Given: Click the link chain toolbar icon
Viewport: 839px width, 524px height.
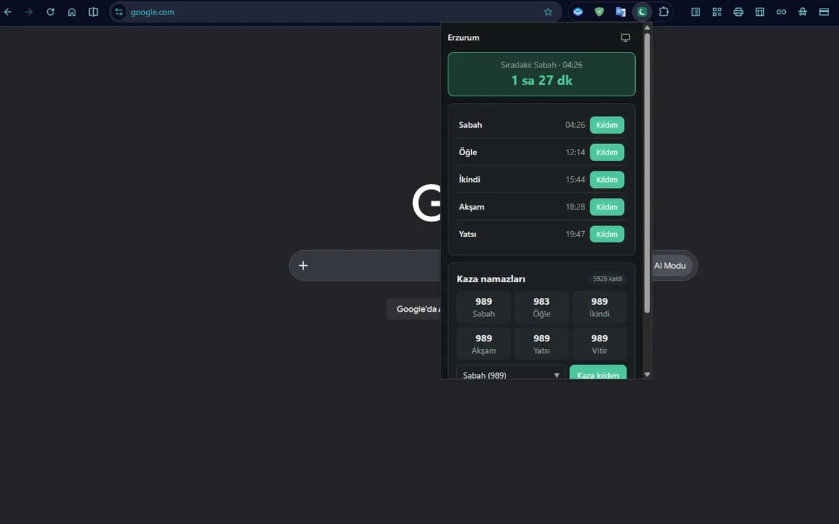Looking at the screenshot, I should coord(781,12).
